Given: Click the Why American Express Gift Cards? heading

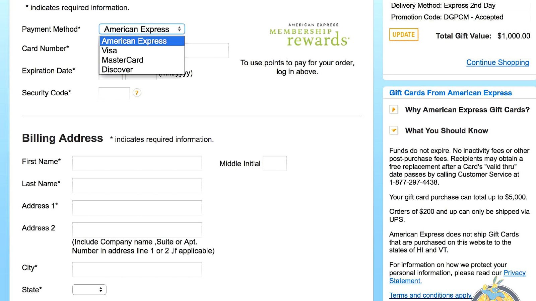Looking at the screenshot, I should pyautogui.click(x=467, y=110).
